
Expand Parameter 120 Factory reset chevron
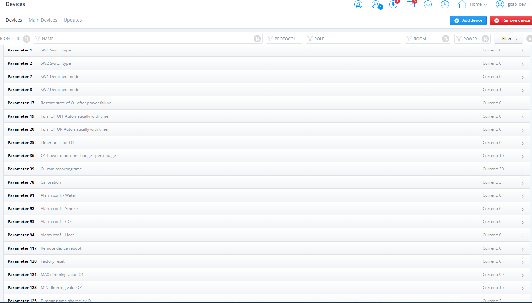pyautogui.click(x=522, y=262)
